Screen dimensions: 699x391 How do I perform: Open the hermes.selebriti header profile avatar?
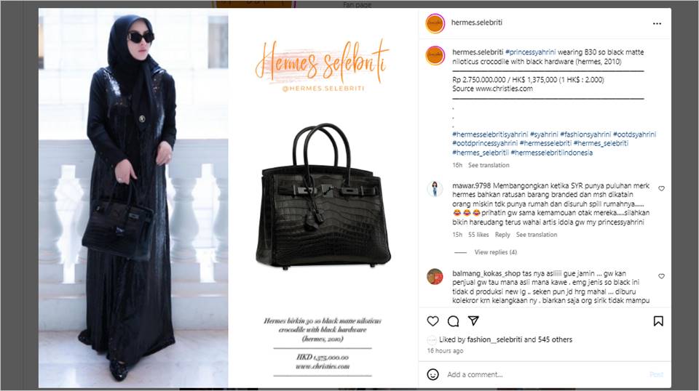(435, 23)
